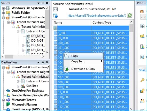Pin the Source panel with pushpin icon

coord(43,3)
